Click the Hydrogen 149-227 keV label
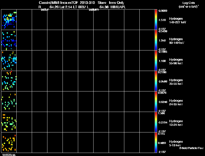This screenshot has width=205, height=156. (x=178, y=20)
